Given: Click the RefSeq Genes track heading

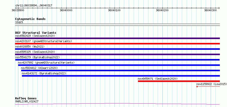Looking at the screenshot, I should point(26,99).
